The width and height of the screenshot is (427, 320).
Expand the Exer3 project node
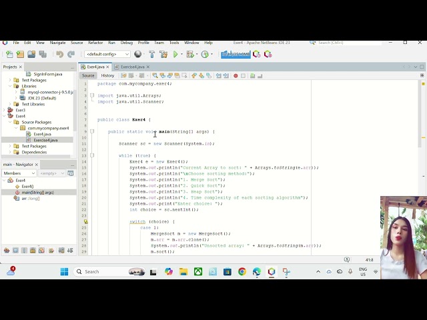(x=4, y=110)
